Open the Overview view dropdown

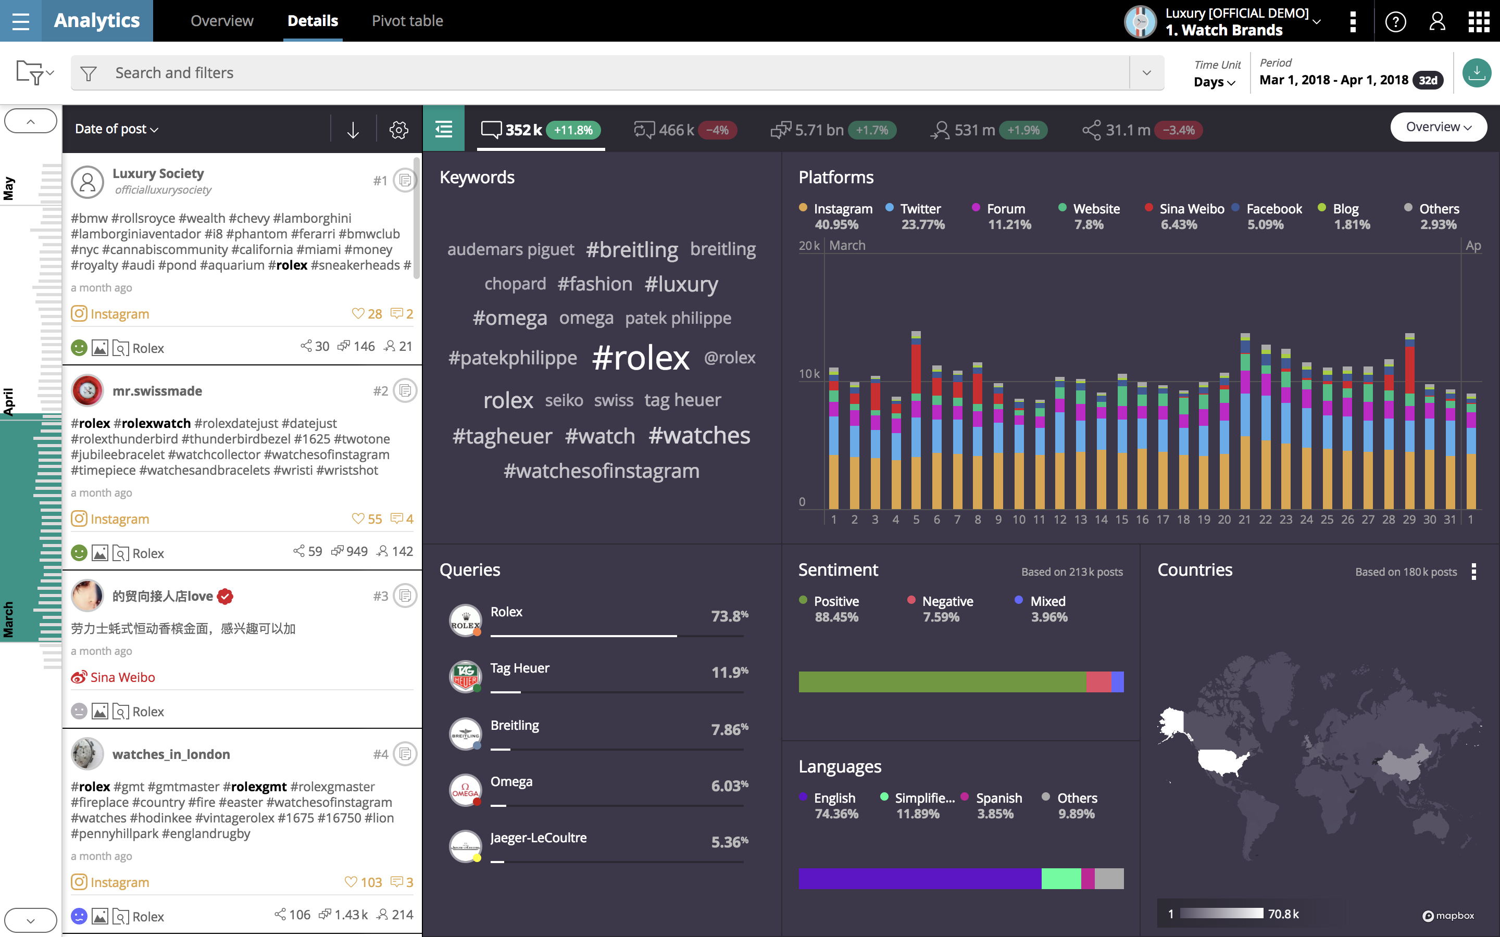pos(1438,127)
